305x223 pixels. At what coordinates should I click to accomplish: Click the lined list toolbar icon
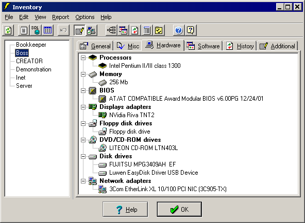pyautogui.click(x=147, y=30)
